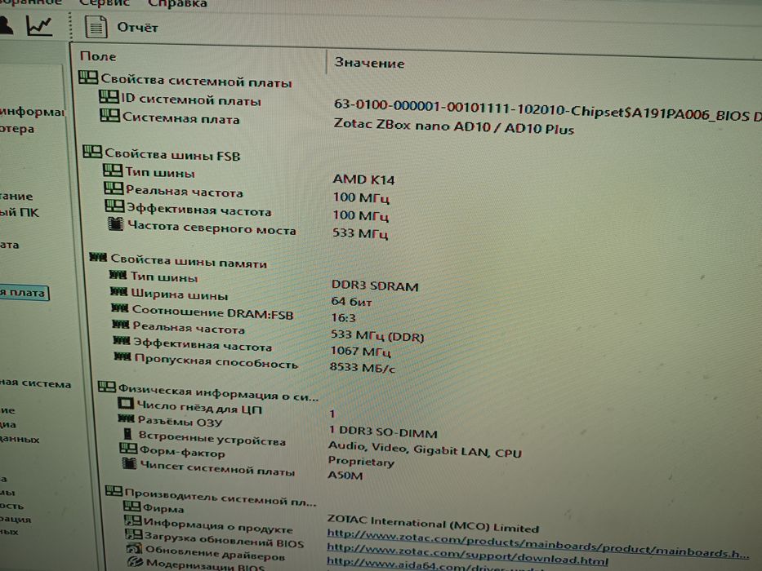Click Производитель системной платы section icon
Viewport: 762px width, 571px height.
[x=114, y=491]
